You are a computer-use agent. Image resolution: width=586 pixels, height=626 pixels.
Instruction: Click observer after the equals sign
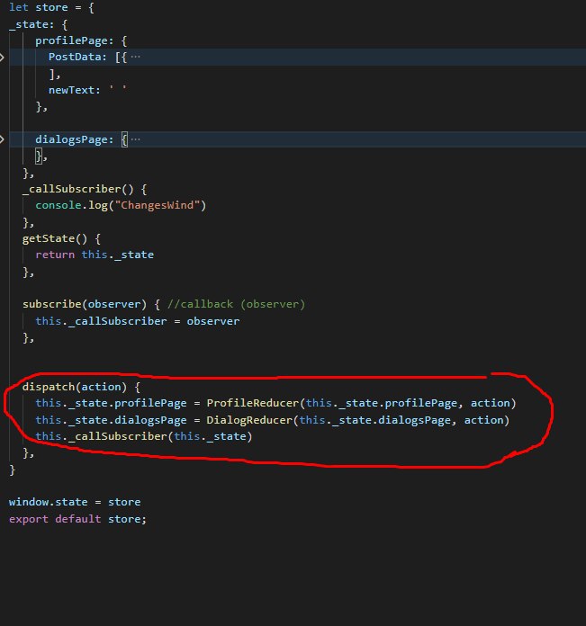point(213,321)
